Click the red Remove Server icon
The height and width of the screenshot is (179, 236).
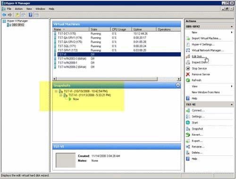188,74
